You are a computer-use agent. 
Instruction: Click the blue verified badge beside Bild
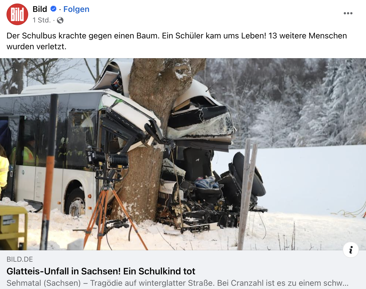tap(53, 9)
